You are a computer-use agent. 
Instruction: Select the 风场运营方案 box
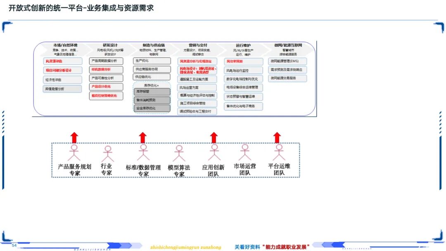197,88
